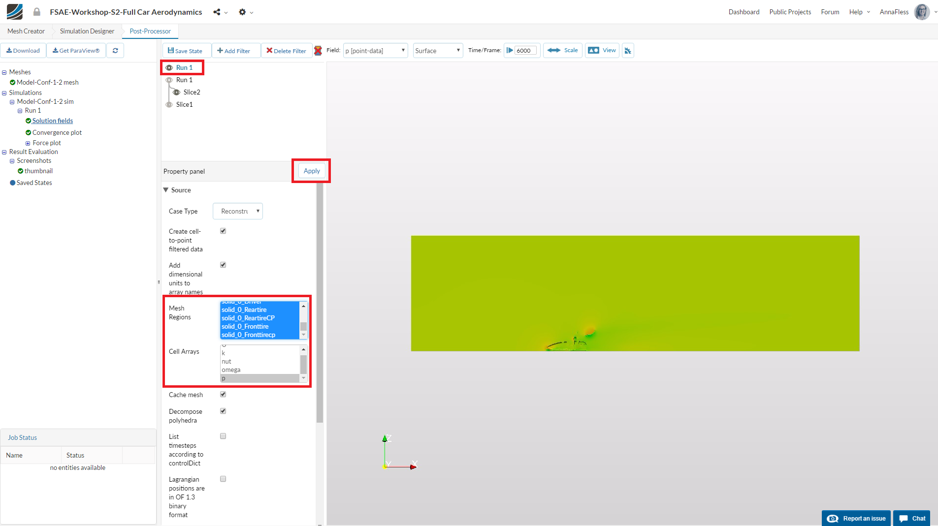Toggle the Decompose polyhedra checkbox

click(x=223, y=411)
